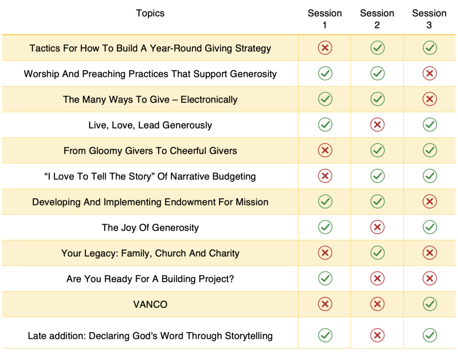Image resolution: width=458 pixels, height=354 pixels.
Task: Click red X for Worship And Preaching Session 3
Action: click(x=430, y=74)
